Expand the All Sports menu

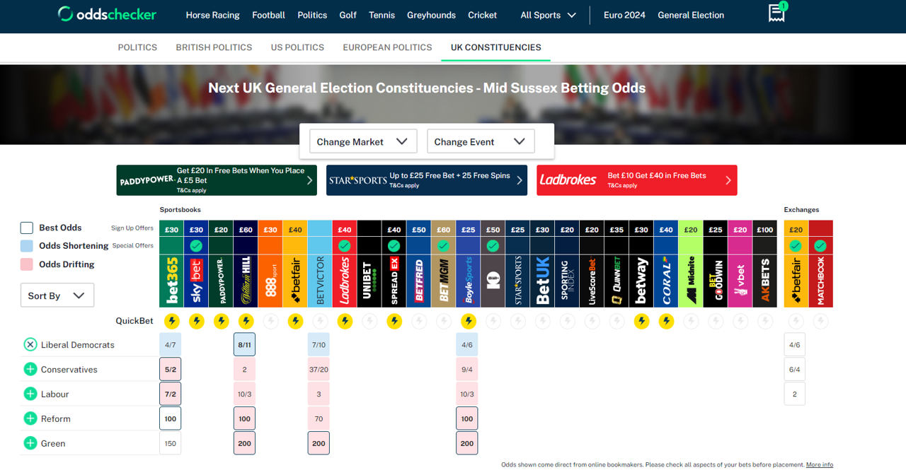click(548, 15)
